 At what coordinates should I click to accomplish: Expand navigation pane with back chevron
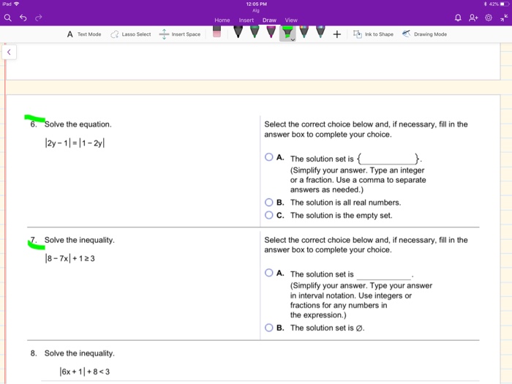[x=9, y=52]
